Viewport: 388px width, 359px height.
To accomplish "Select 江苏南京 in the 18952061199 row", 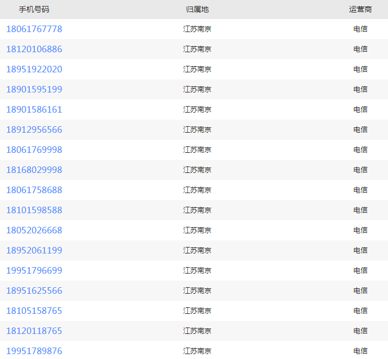I will click(197, 251).
